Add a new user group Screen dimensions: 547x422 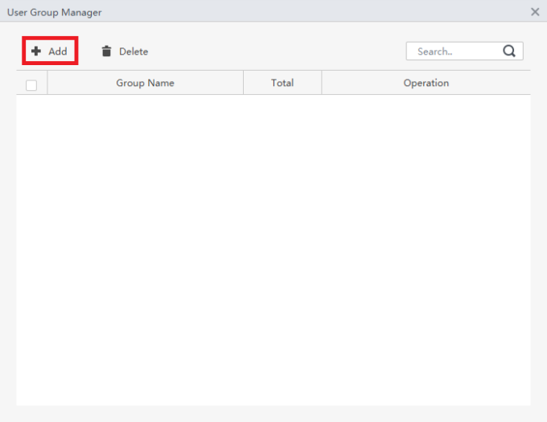coord(50,51)
